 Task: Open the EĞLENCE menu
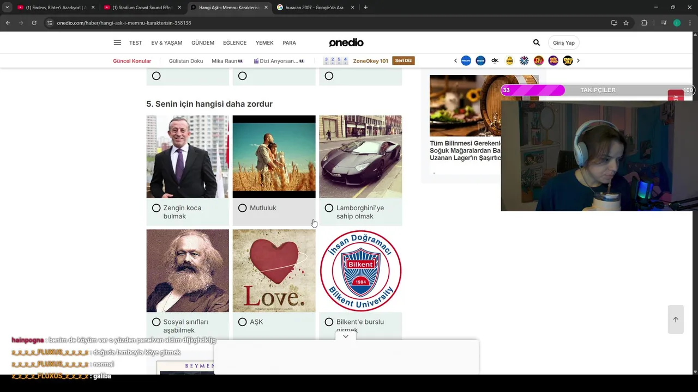pyautogui.click(x=235, y=42)
